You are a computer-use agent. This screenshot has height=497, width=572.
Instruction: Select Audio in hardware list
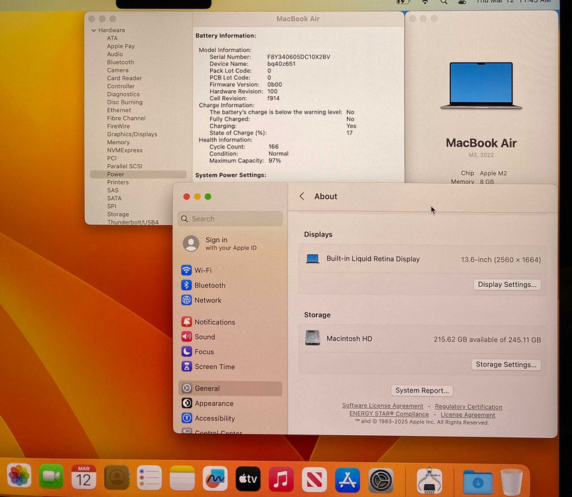pos(114,54)
